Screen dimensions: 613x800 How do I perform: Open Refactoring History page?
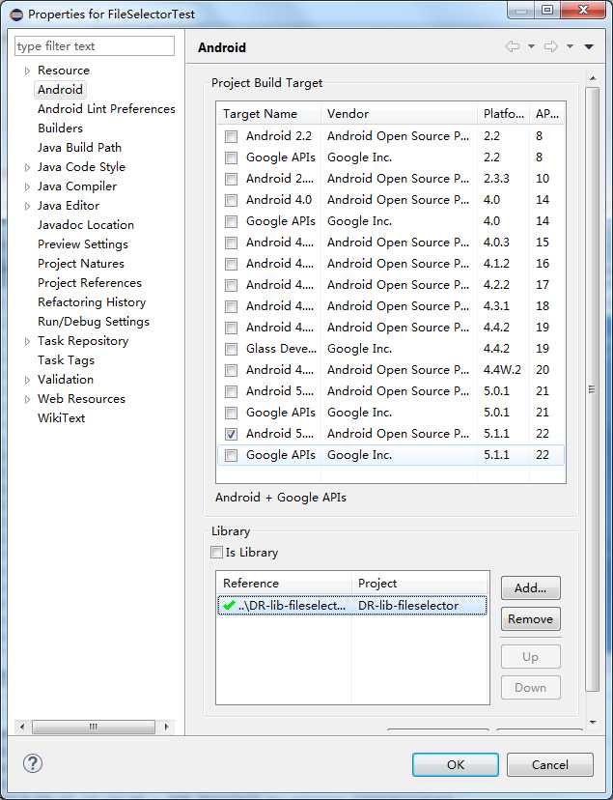92,302
